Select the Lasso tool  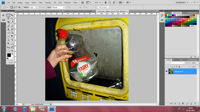(8, 19)
